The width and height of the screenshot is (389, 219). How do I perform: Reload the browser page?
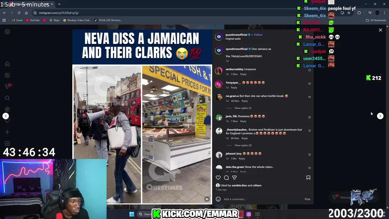tap(19, 13)
